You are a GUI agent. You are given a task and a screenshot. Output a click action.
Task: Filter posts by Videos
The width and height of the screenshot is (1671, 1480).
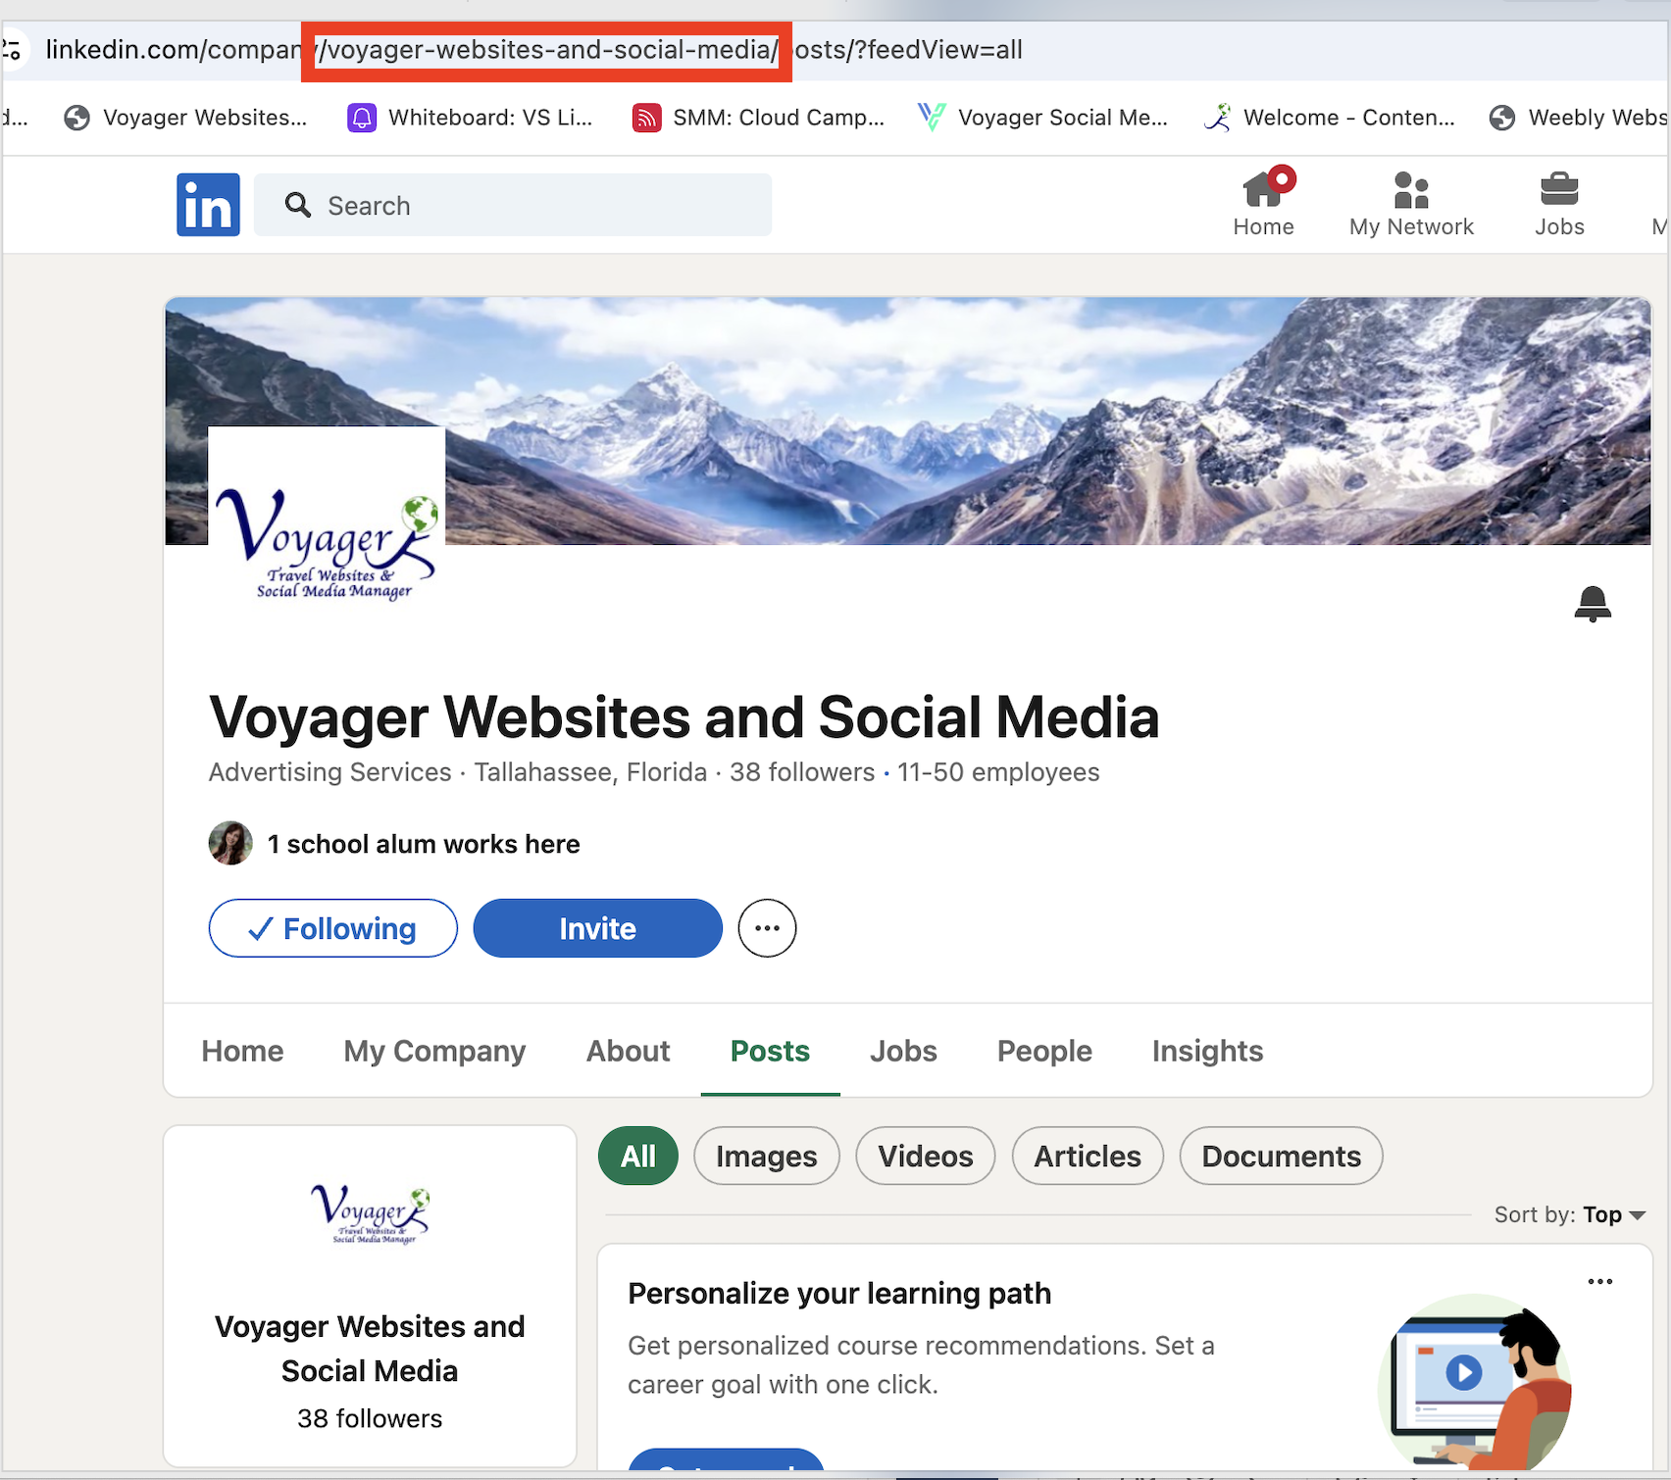click(x=926, y=1156)
